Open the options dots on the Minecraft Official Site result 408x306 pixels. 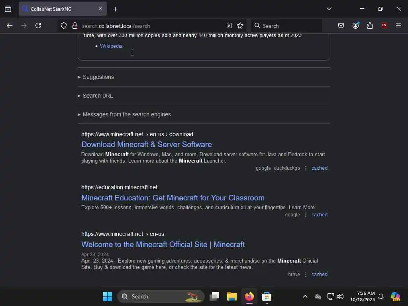[x=306, y=274]
